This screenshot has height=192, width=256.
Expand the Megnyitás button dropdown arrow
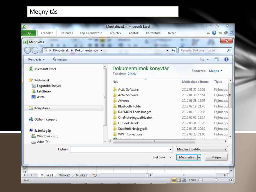[x=199, y=157]
